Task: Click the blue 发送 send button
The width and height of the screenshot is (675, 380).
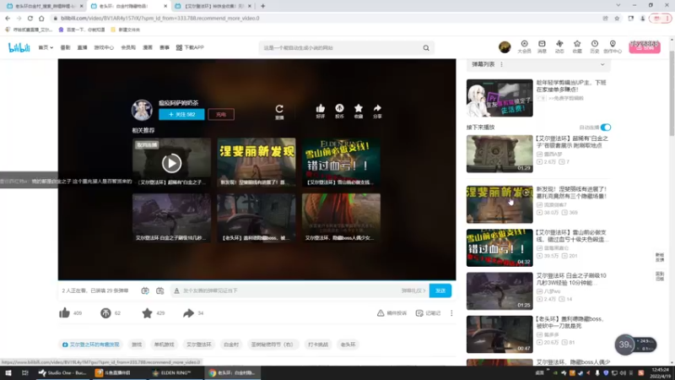Action: click(x=440, y=290)
